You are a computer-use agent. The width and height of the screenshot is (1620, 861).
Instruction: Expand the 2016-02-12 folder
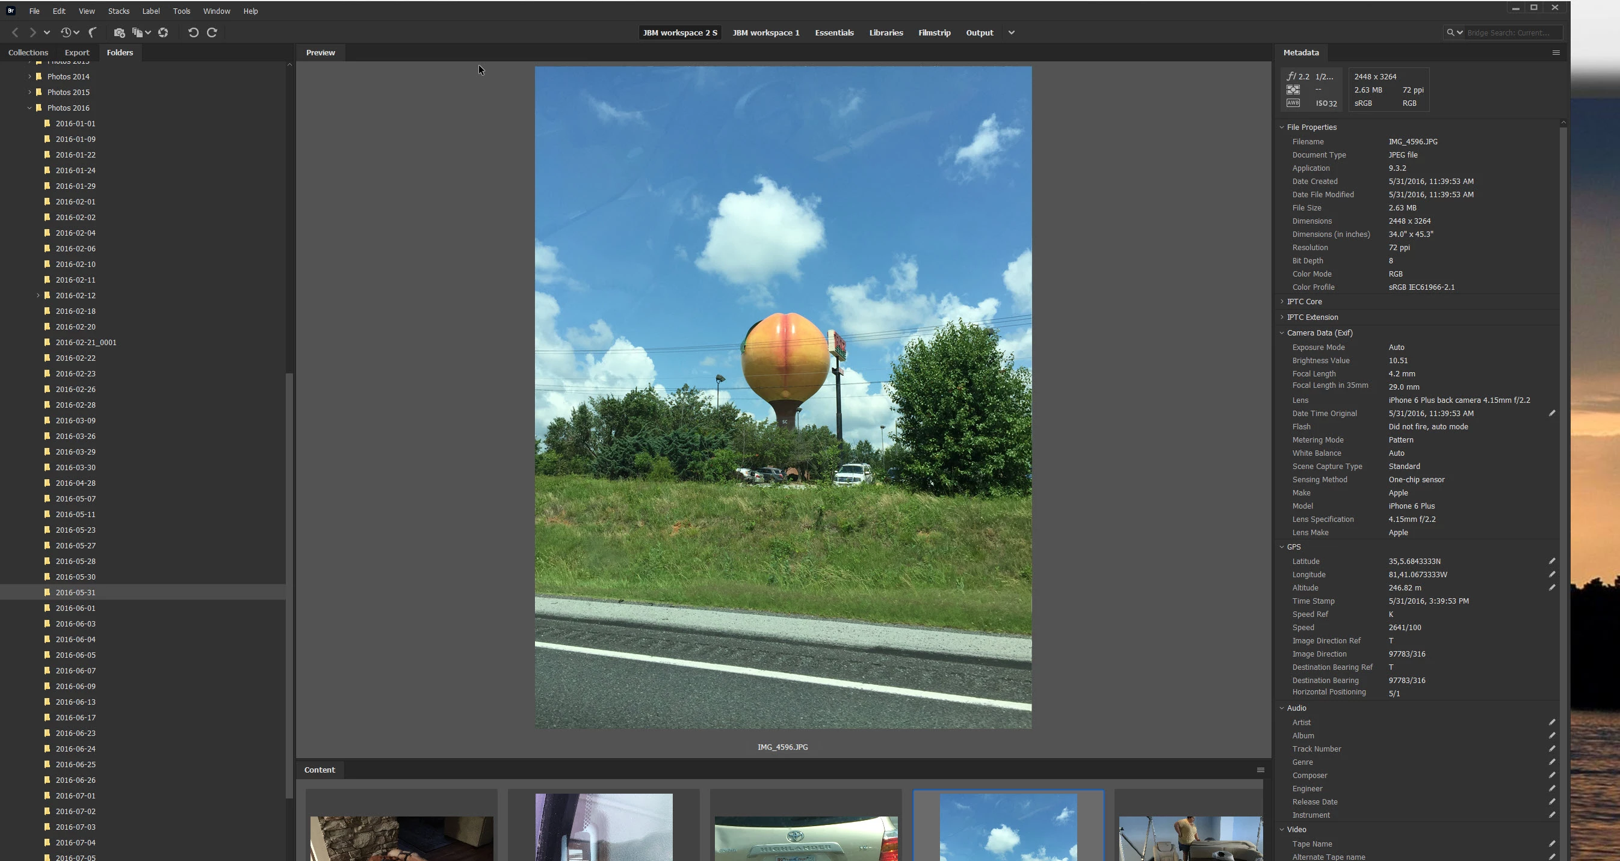pos(39,295)
